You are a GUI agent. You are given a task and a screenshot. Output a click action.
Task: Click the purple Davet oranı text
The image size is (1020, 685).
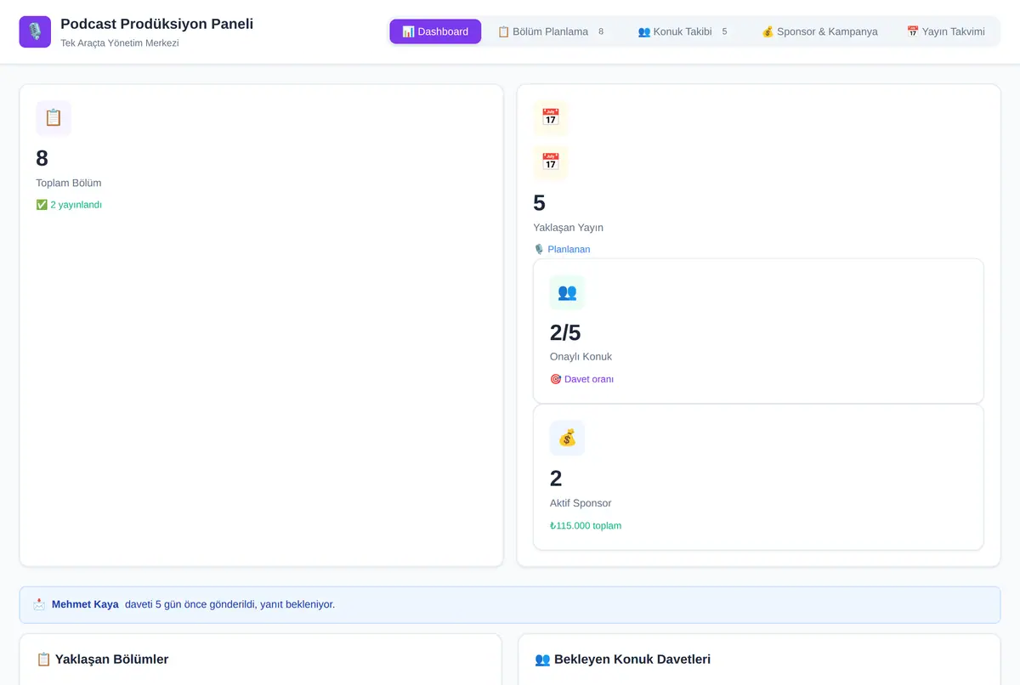click(589, 379)
